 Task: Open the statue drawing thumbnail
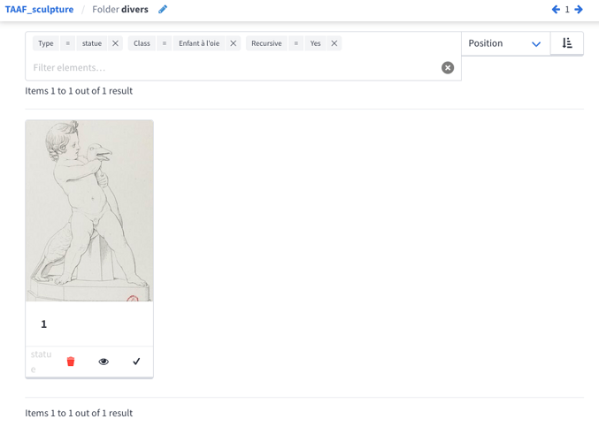pos(89,210)
